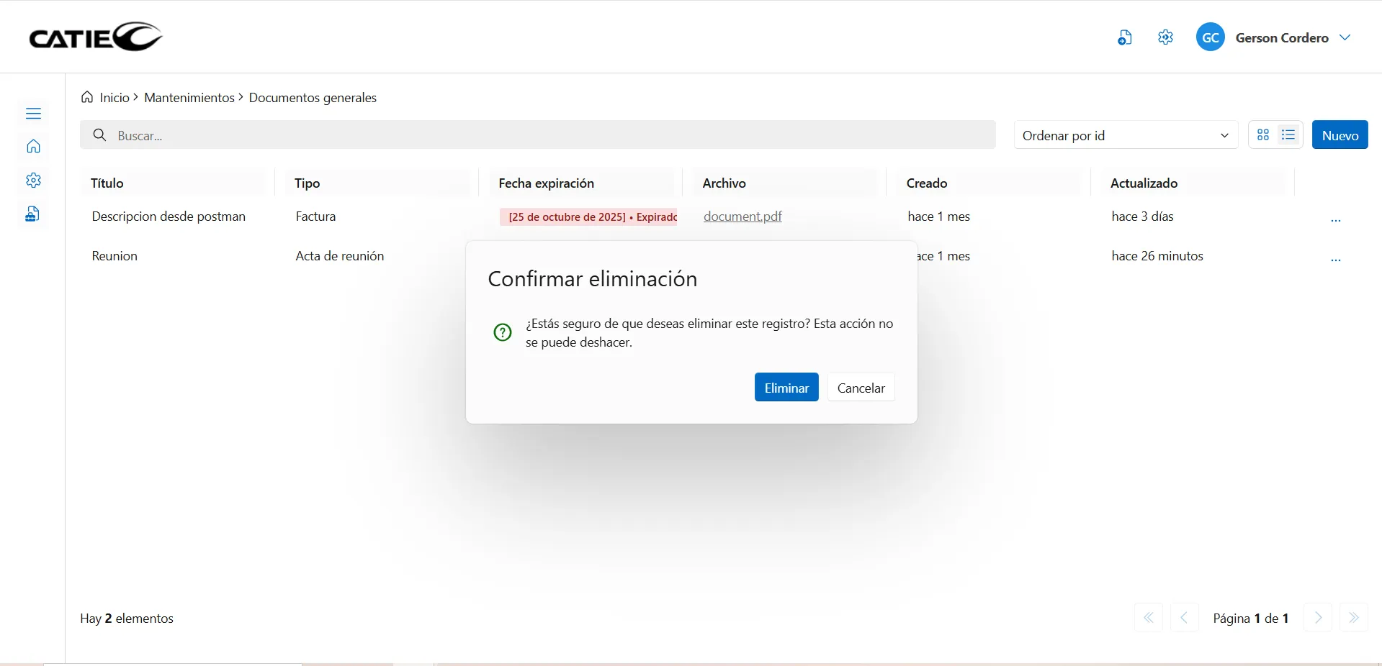Click the document icon beside header gear
Screen dimensions: 1382x666
click(1124, 37)
